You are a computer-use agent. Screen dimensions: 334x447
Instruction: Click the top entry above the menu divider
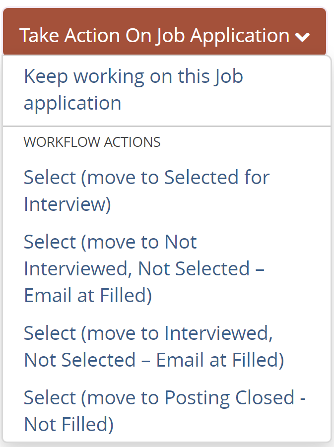click(x=133, y=90)
